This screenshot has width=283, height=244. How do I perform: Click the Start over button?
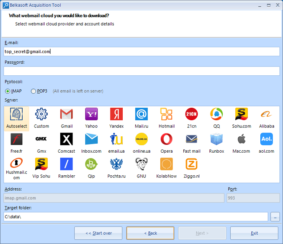99,233
